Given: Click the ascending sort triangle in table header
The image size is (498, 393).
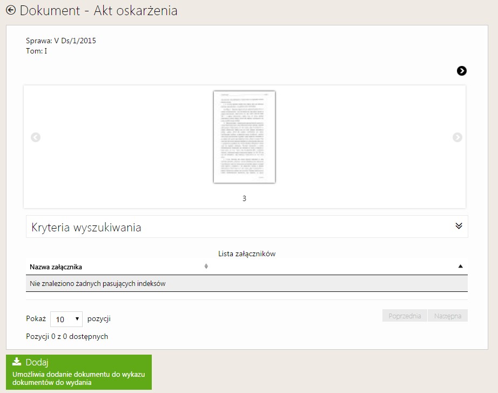Looking at the screenshot, I should click(460, 267).
